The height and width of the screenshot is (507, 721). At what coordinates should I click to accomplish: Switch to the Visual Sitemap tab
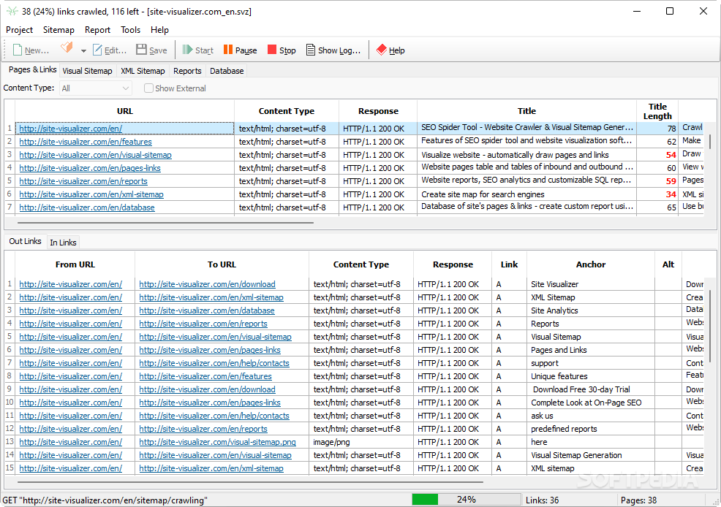click(87, 71)
